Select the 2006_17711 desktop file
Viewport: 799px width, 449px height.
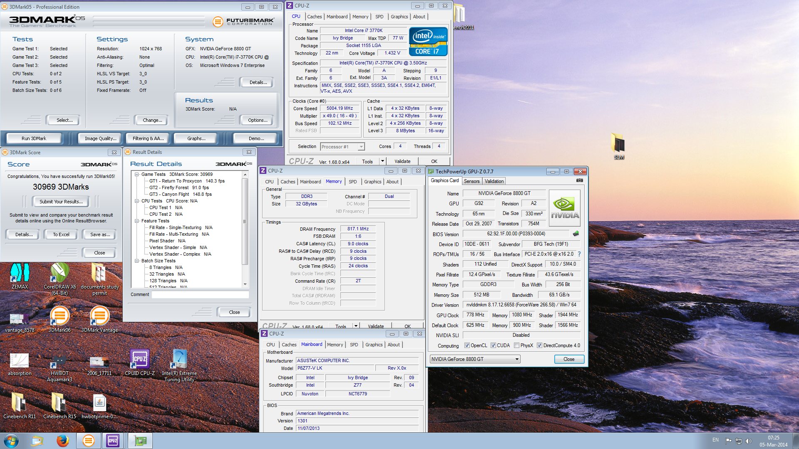pos(99,364)
